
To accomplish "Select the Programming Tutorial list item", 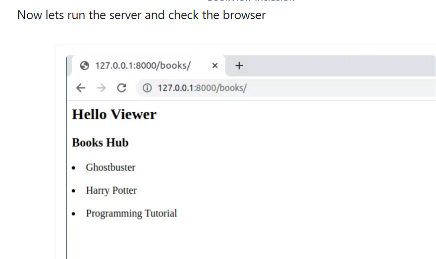I will pos(131,214).
